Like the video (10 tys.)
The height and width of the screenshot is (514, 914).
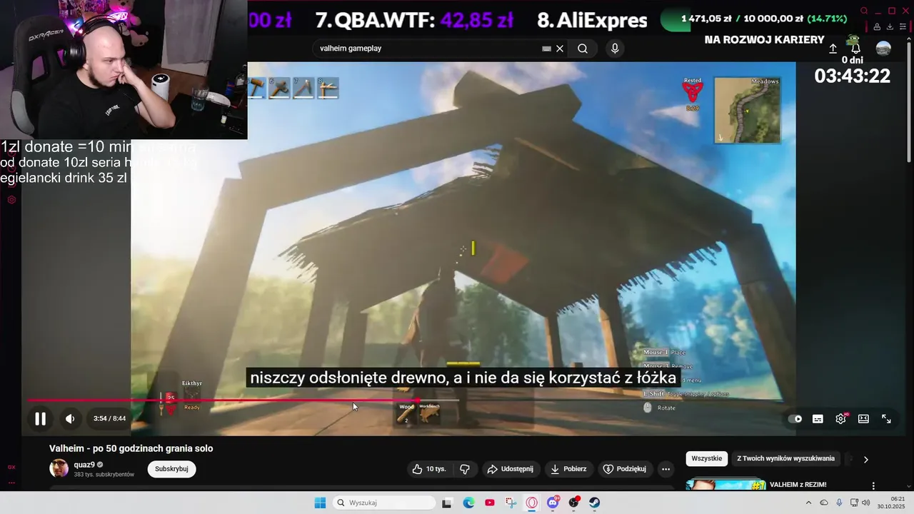[428, 469]
